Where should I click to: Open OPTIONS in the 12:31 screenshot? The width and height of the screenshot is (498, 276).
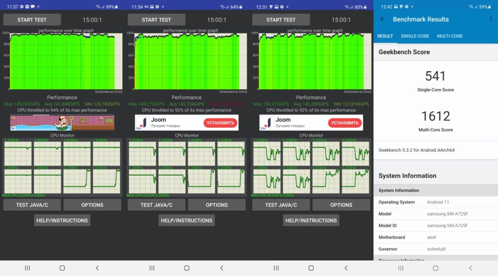point(341,205)
